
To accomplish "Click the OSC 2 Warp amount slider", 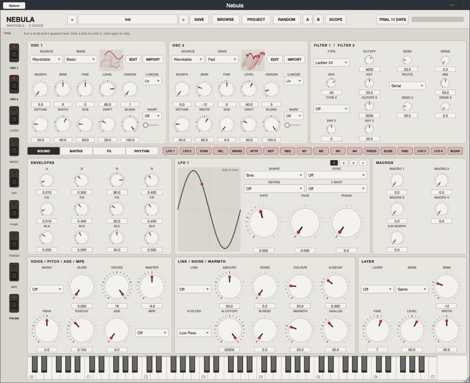I will [293, 125].
